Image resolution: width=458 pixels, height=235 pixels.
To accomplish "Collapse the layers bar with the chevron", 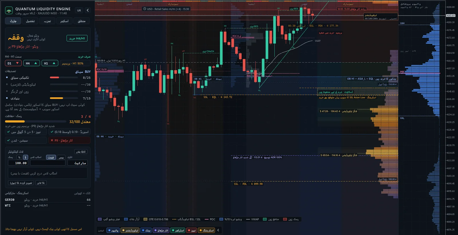I will [218, 230].
